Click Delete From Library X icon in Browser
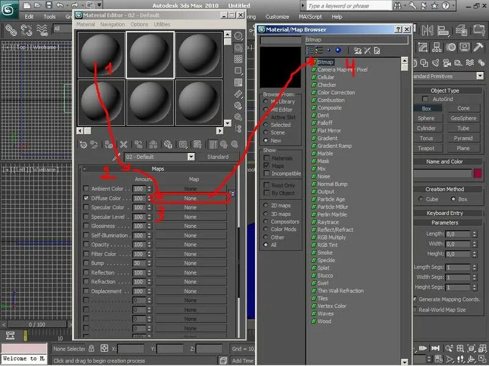Screen dimensions: 489x366 pos(367,51)
